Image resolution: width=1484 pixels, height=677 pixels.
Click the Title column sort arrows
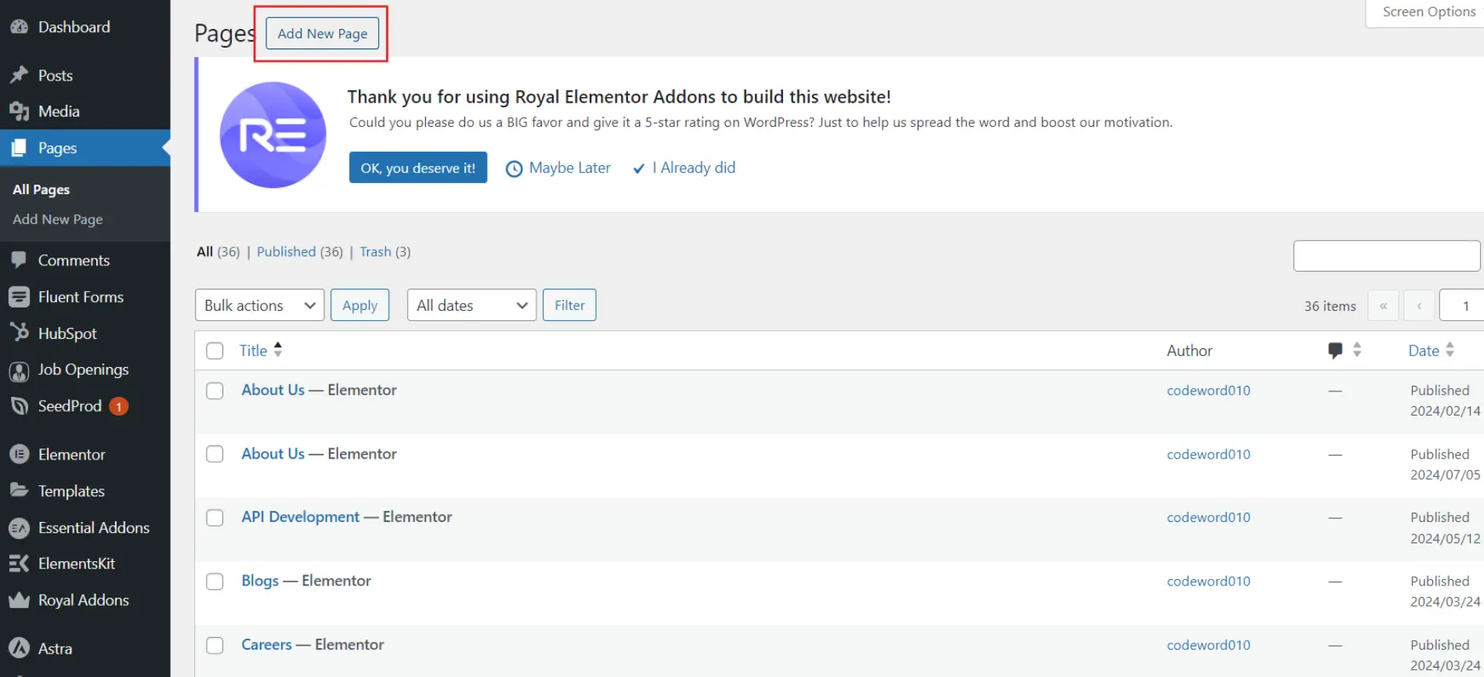[278, 350]
